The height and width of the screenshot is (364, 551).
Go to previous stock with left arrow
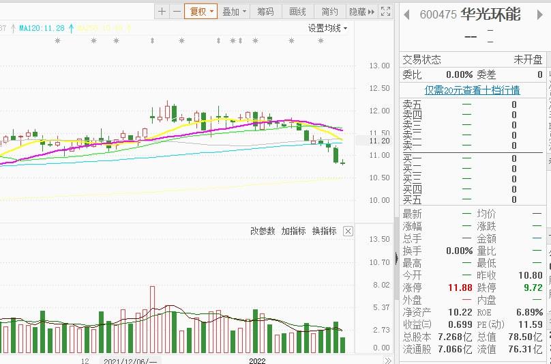click(407, 14)
